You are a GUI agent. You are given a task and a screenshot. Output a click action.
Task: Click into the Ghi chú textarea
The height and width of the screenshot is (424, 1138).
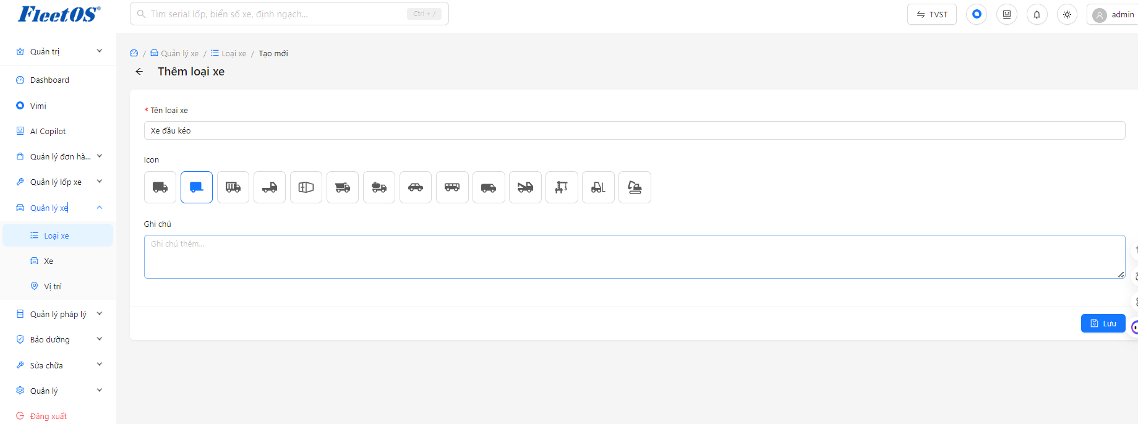pos(635,257)
